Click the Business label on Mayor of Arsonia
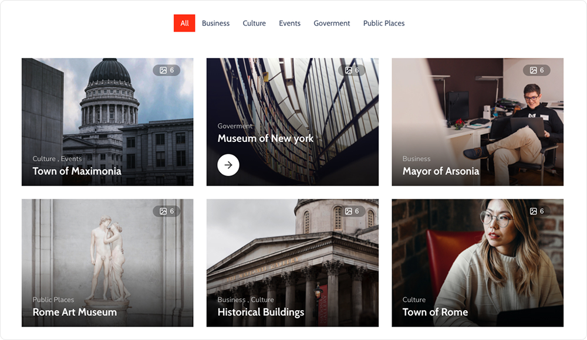The width and height of the screenshot is (587, 340). (x=416, y=159)
